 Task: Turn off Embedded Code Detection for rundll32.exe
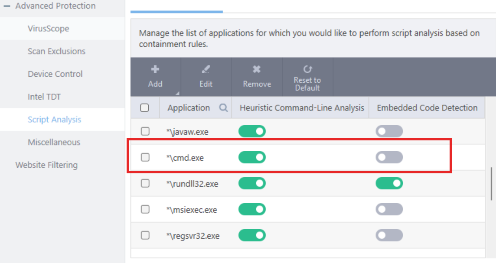pos(389,183)
